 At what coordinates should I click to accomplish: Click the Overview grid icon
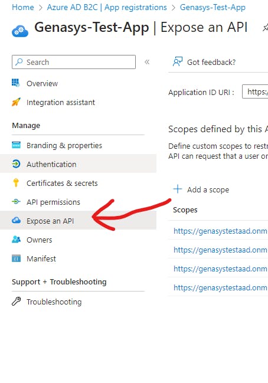16,83
